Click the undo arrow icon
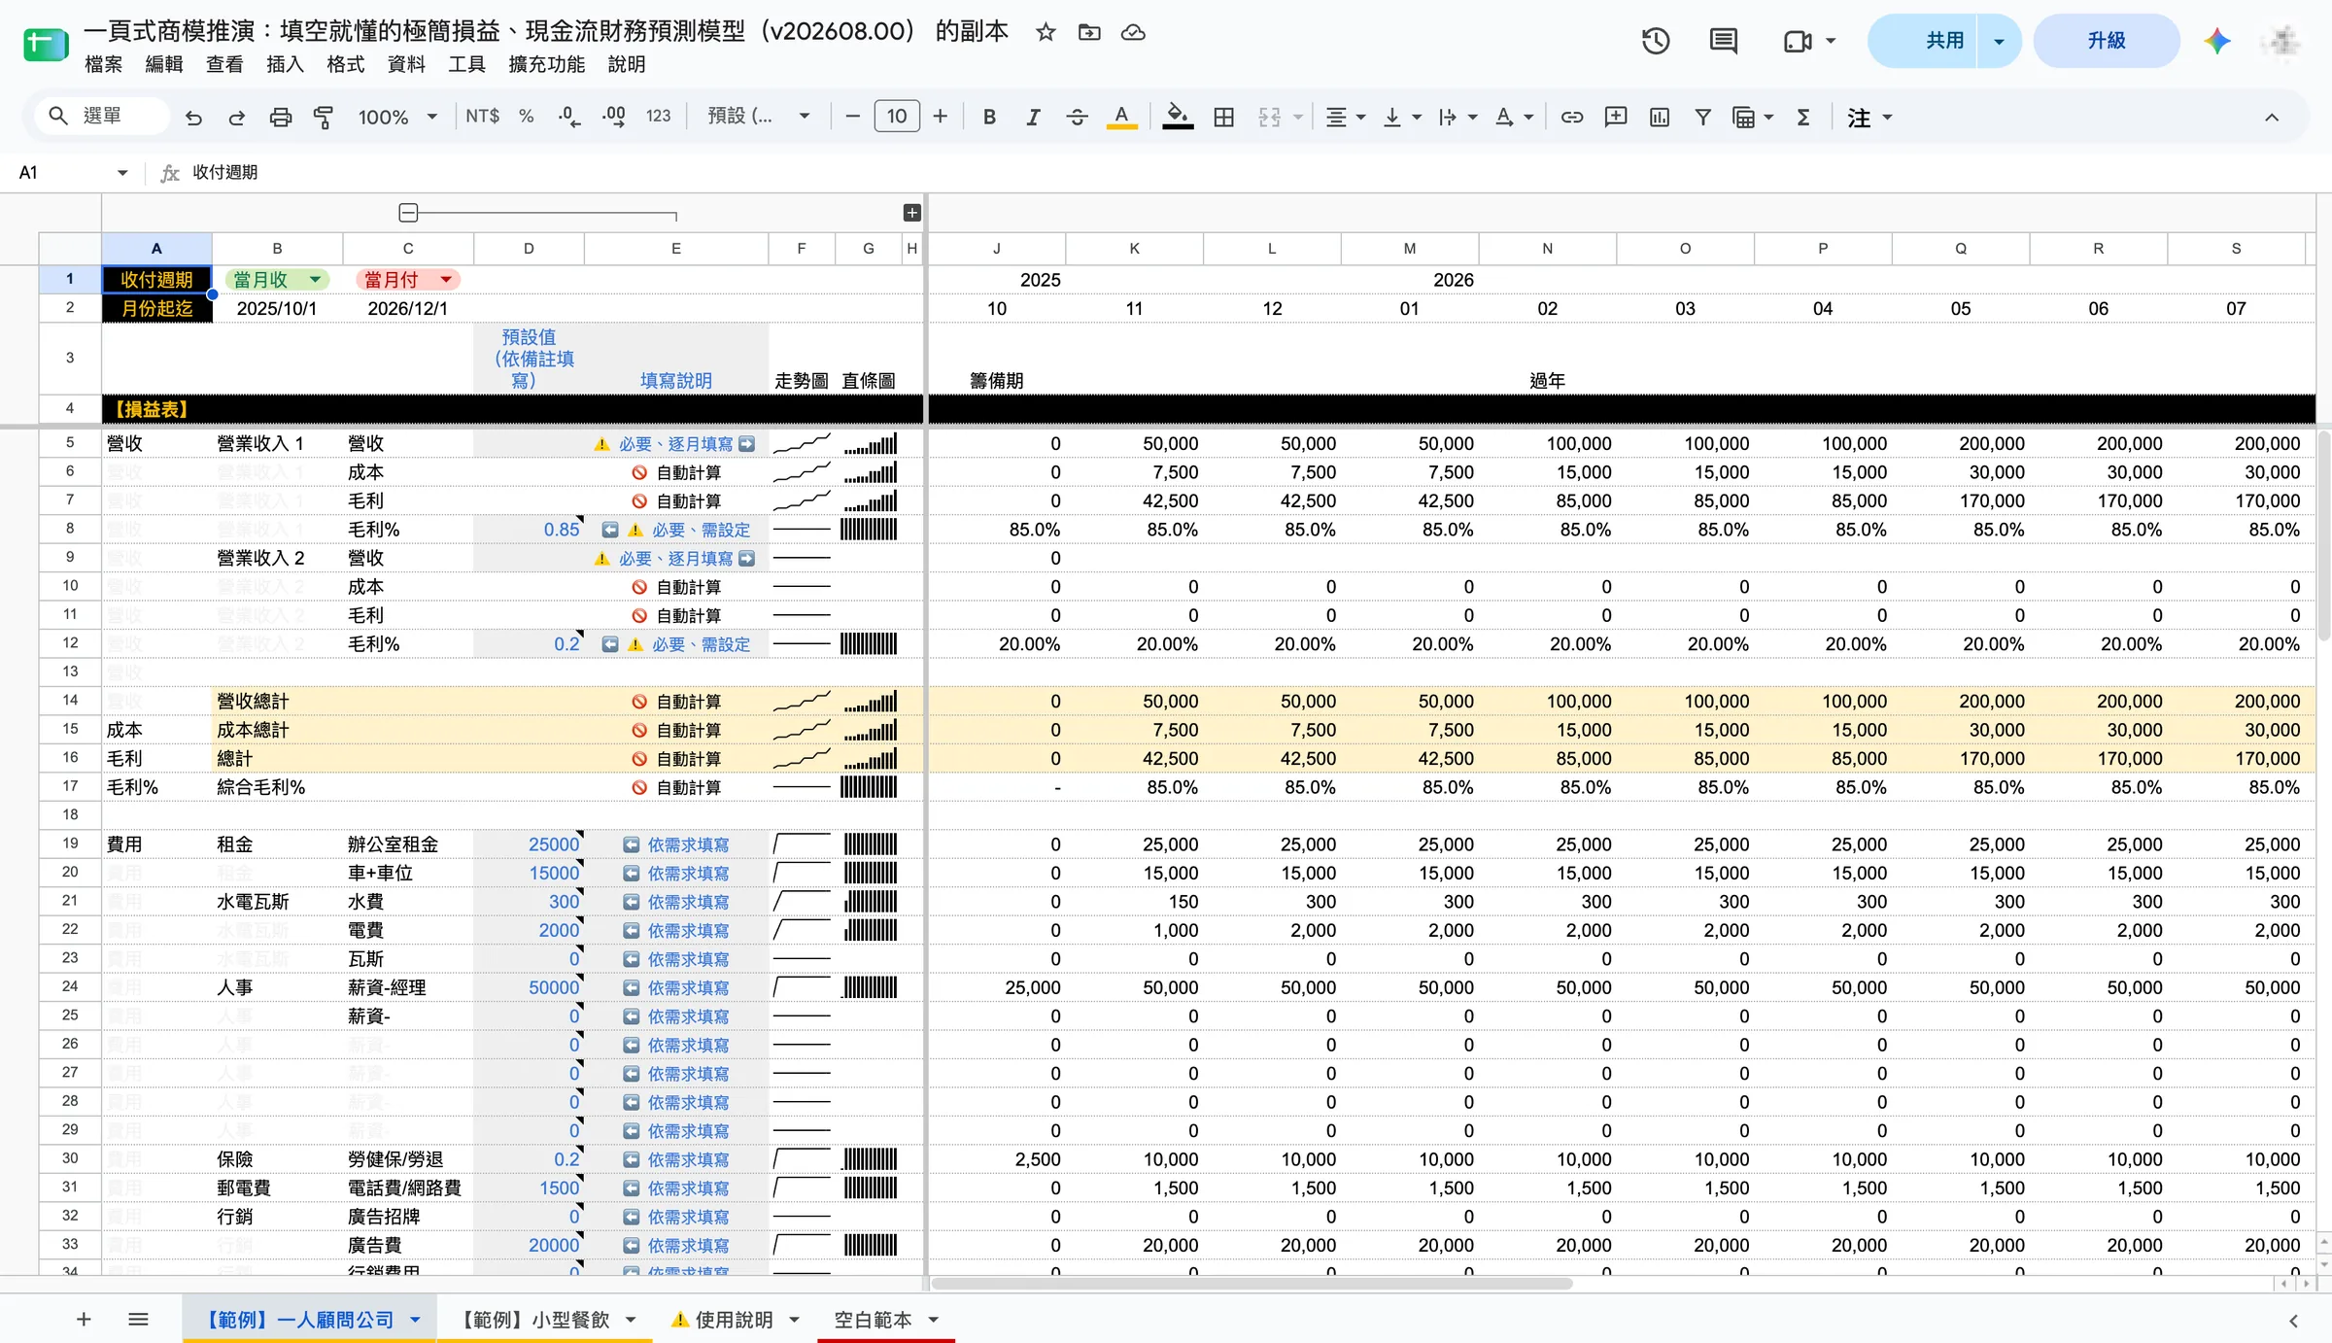Screen dimensions: 2332x1343 coord(193,118)
